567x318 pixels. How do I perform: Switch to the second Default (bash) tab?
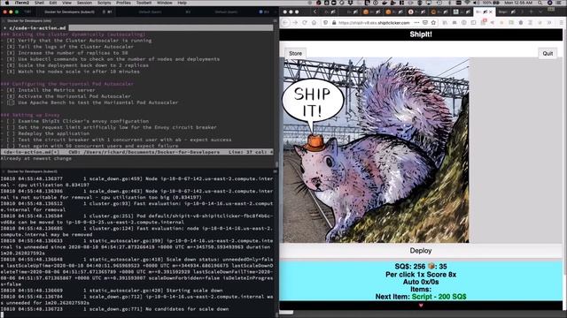(150, 11)
